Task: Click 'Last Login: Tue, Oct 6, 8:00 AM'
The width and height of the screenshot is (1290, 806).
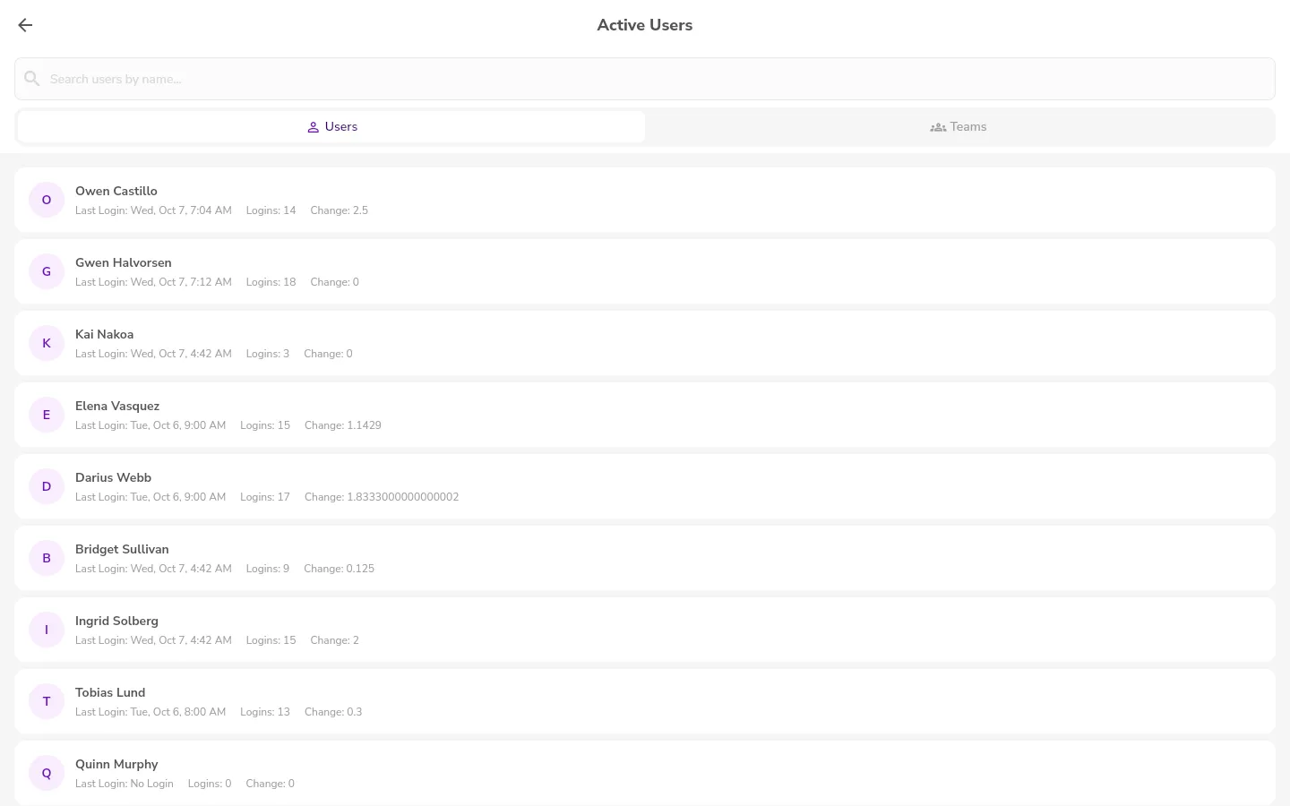Action: tap(150, 712)
